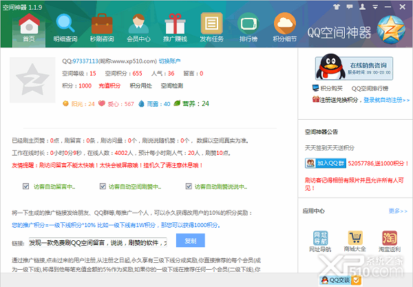Click 加入QQ群 button

[326, 163]
